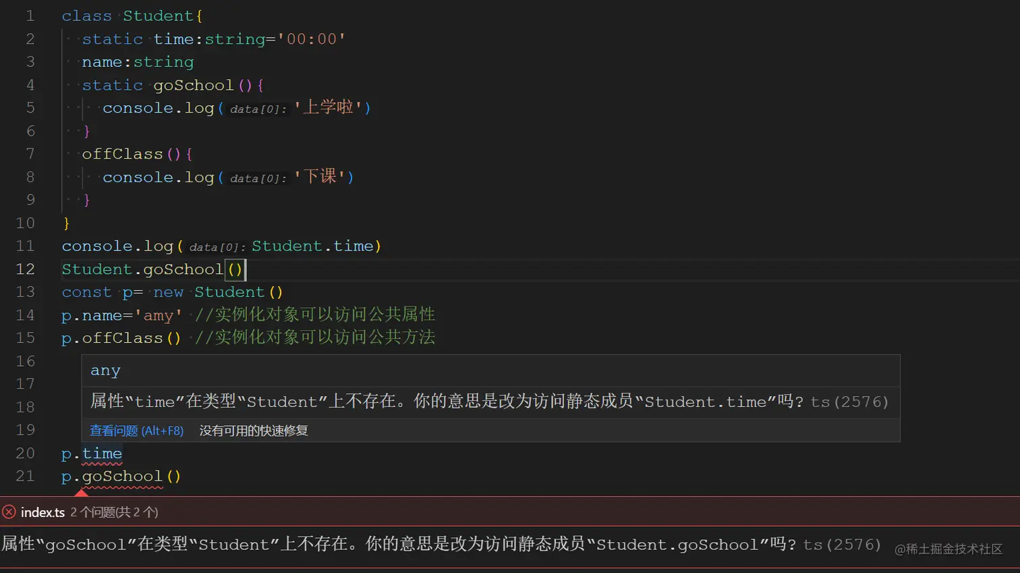
Task: Click comment 实例化对象可以访问公共属性
Action: pos(315,315)
